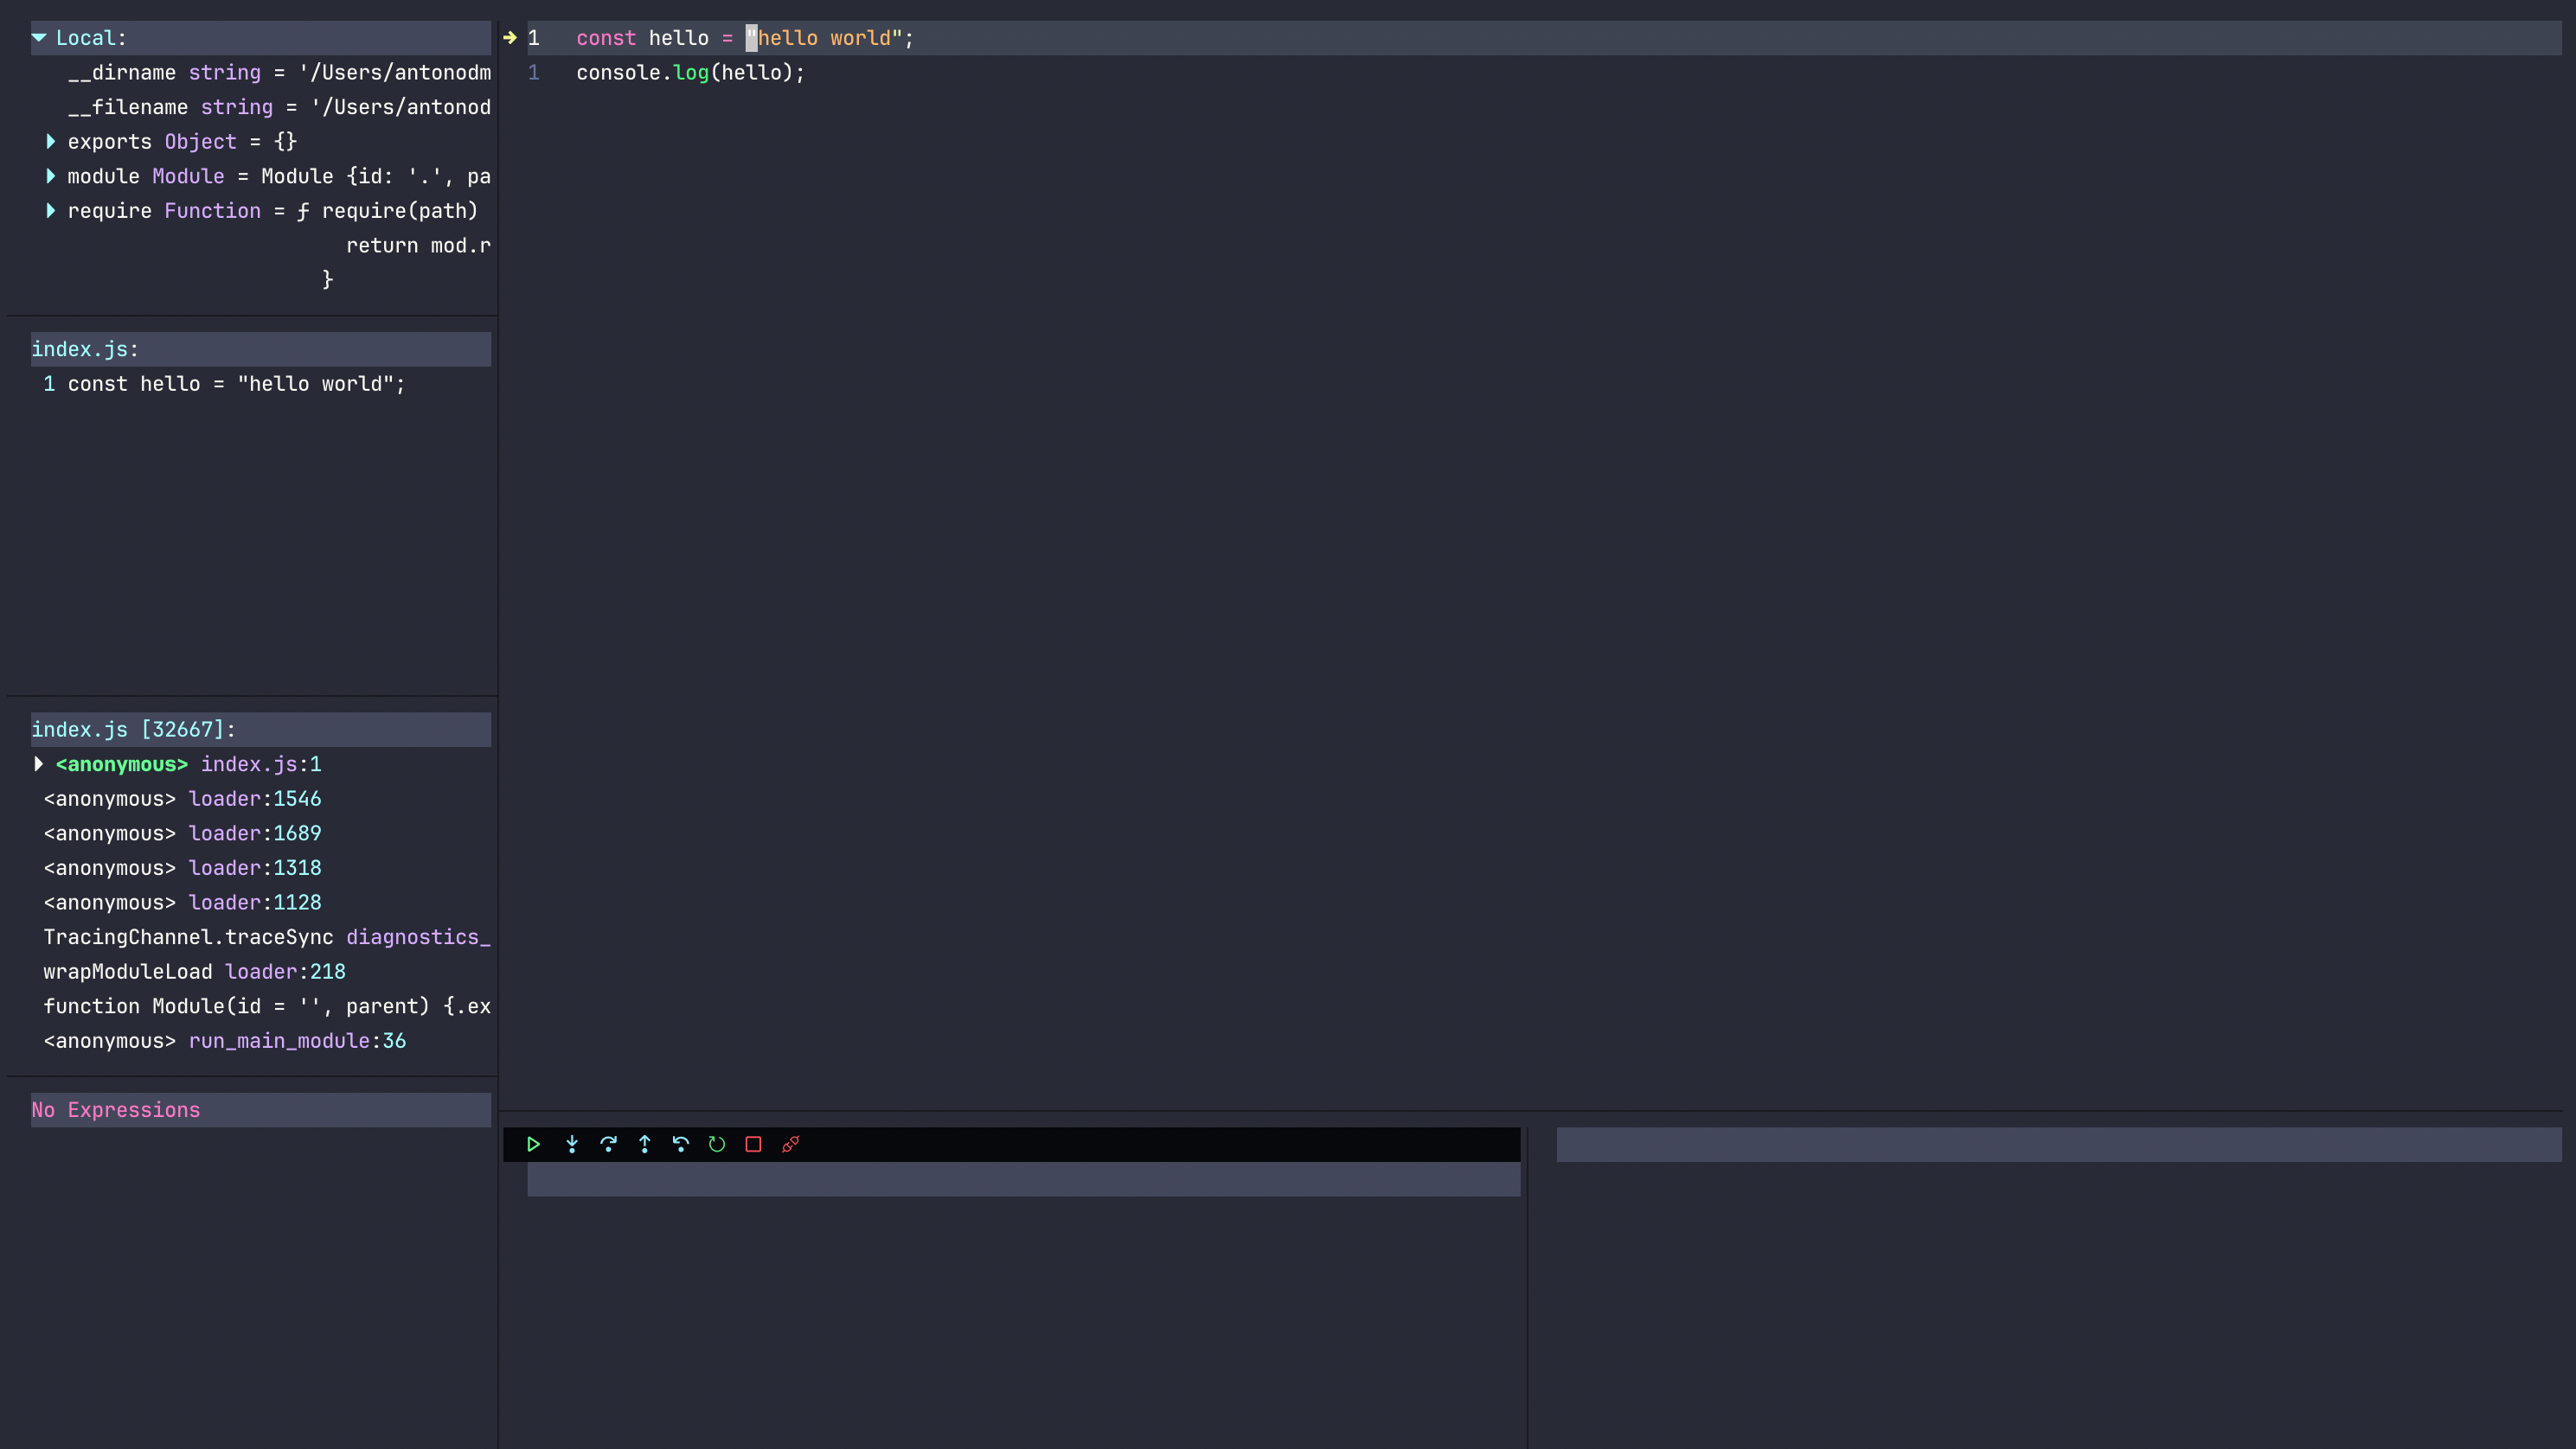Click the REPL input line below the toolbar
Screen dimensions: 2576x1449
(x=1024, y=1179)
